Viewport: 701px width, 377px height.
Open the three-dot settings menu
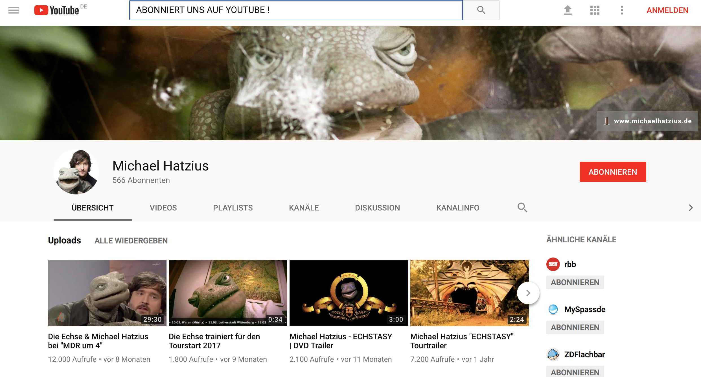pyautogui.click(x=622, y=10)
